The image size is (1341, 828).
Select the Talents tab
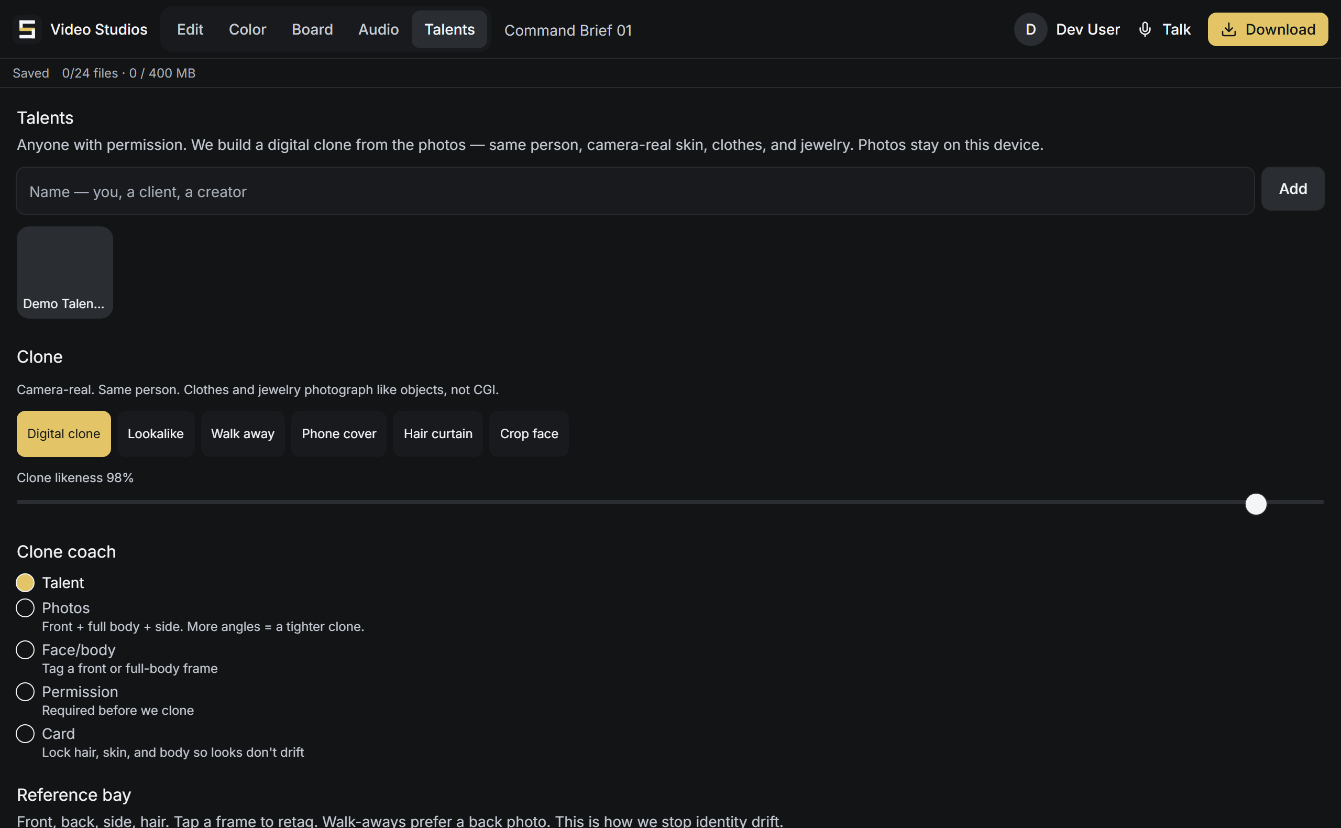click(449, 29)
